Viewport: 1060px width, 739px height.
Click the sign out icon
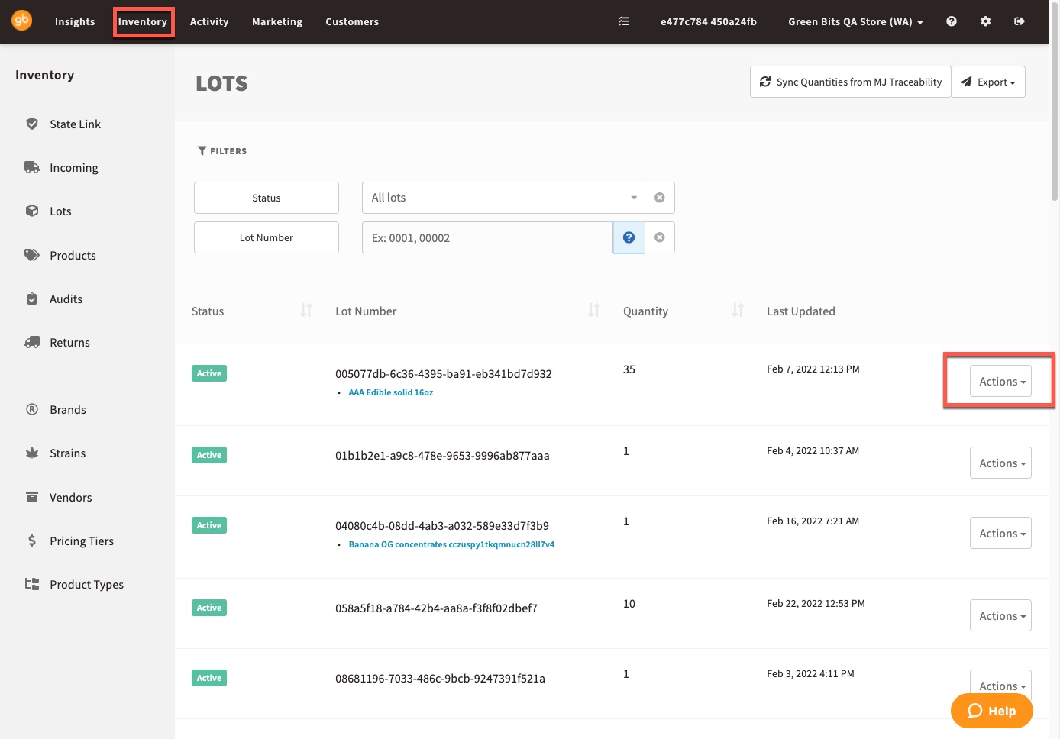(x=1020, y=21)
